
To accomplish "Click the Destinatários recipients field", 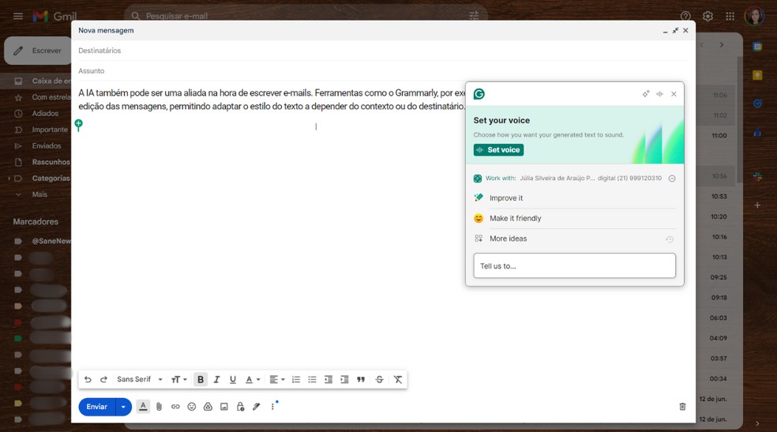I will click(382, 51).
